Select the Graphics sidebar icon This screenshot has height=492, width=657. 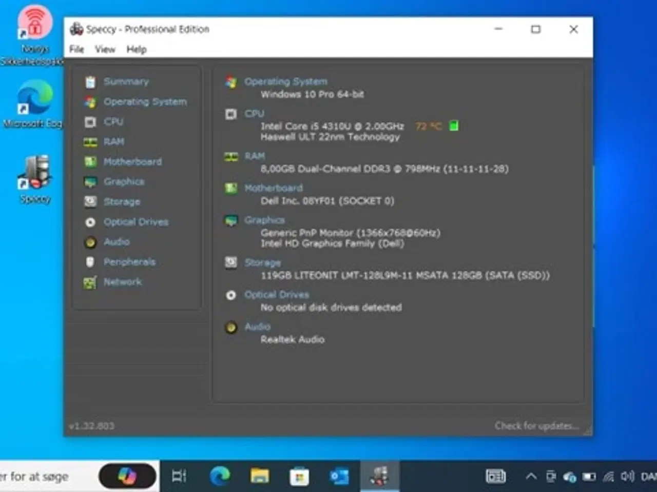coord(90,182)
